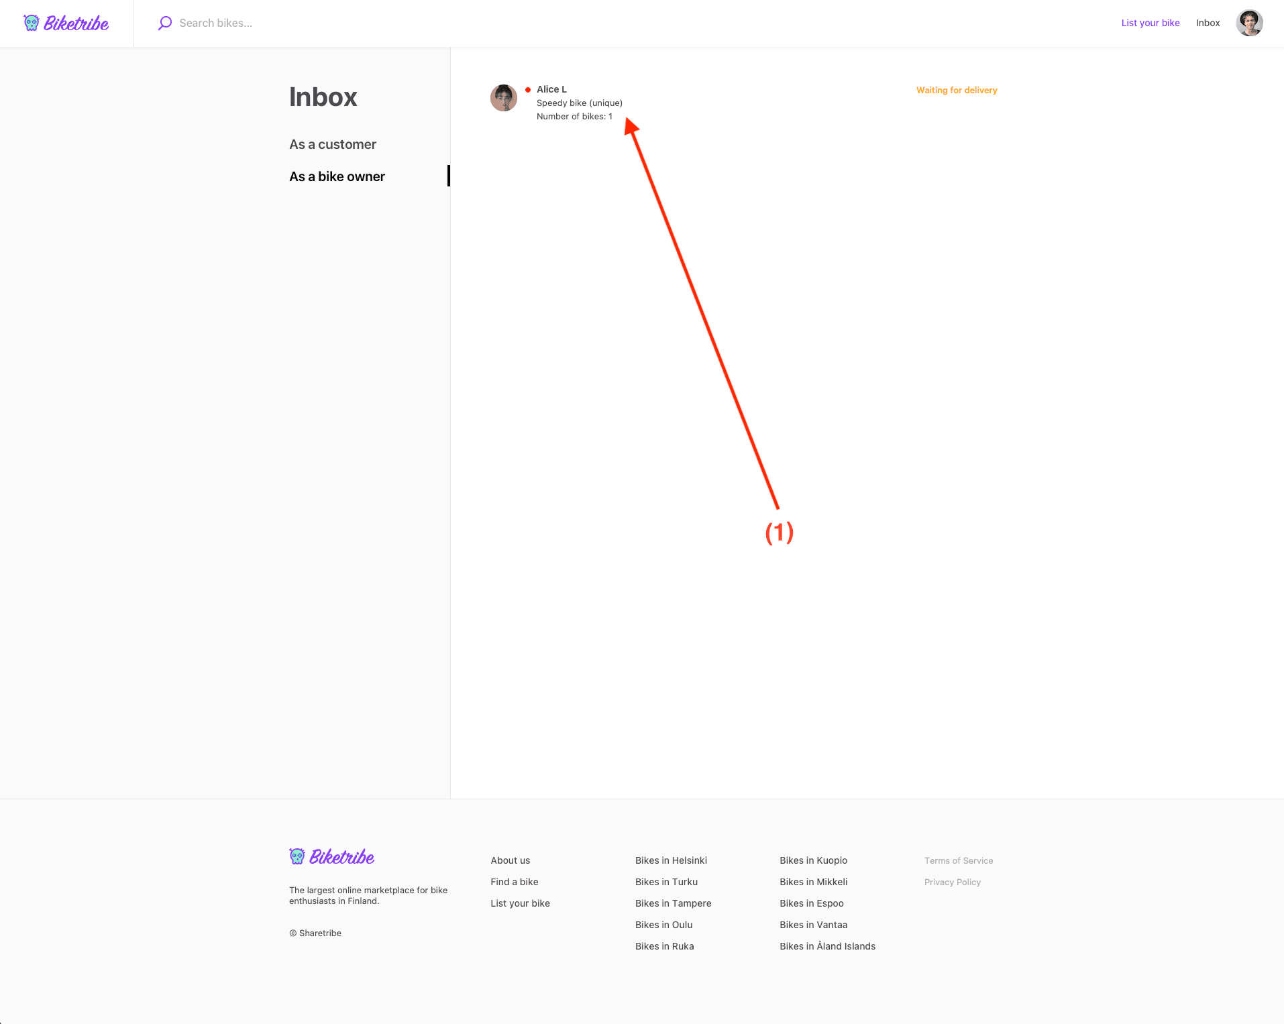This screenshot has height=1024, width=1284.
Task: Click the Biketribe logo in the header
Action: 66,23
